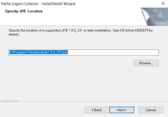Click the Next button
The height and width of the screenshot is (117, 168).
122,110
